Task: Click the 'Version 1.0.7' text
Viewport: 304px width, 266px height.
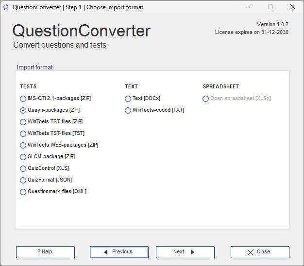Action: click(272, 24)
